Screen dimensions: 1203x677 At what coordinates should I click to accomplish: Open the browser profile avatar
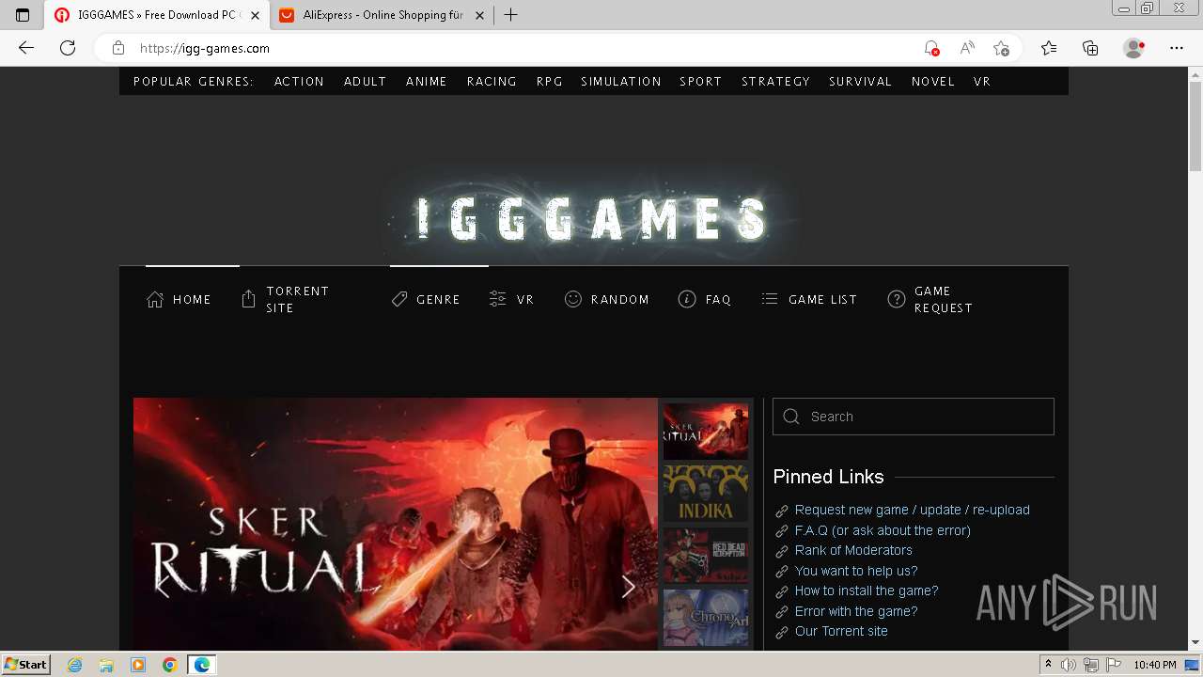click(x=1134, y=48)
